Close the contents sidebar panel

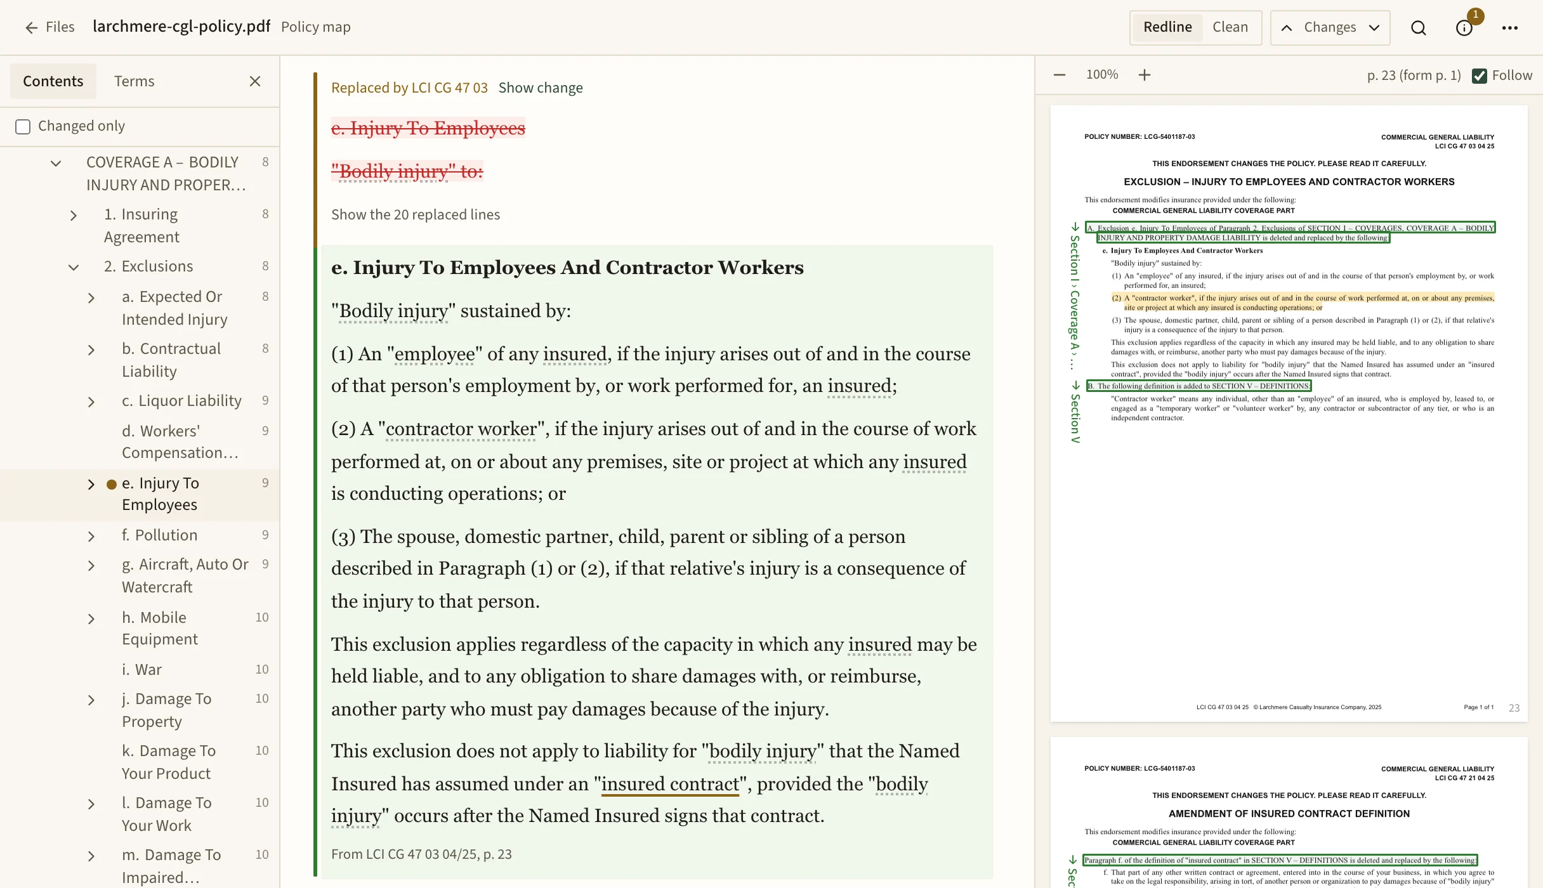[255, 81]
